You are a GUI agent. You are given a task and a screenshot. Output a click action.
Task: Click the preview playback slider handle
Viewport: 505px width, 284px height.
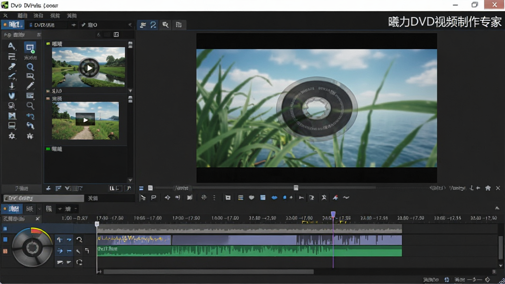point(296,188)
